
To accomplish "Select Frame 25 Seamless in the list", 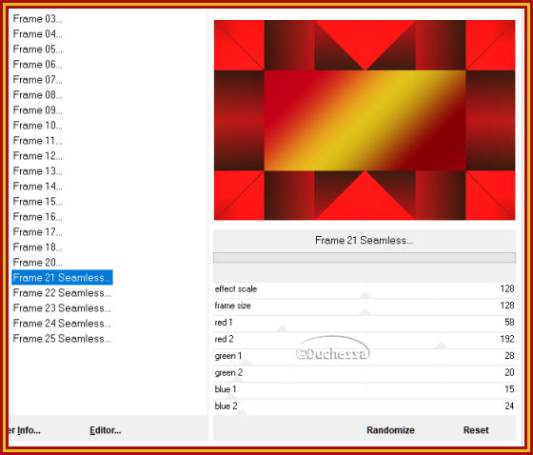I will [62, 338].
